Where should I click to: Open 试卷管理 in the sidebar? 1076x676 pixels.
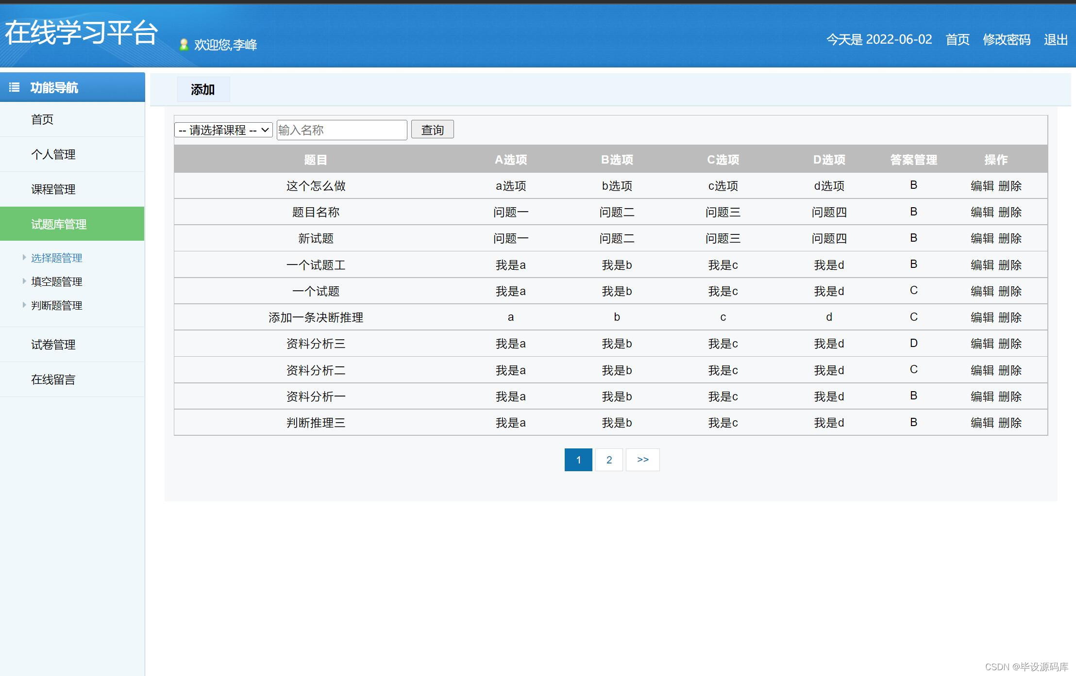coord(53,345)
